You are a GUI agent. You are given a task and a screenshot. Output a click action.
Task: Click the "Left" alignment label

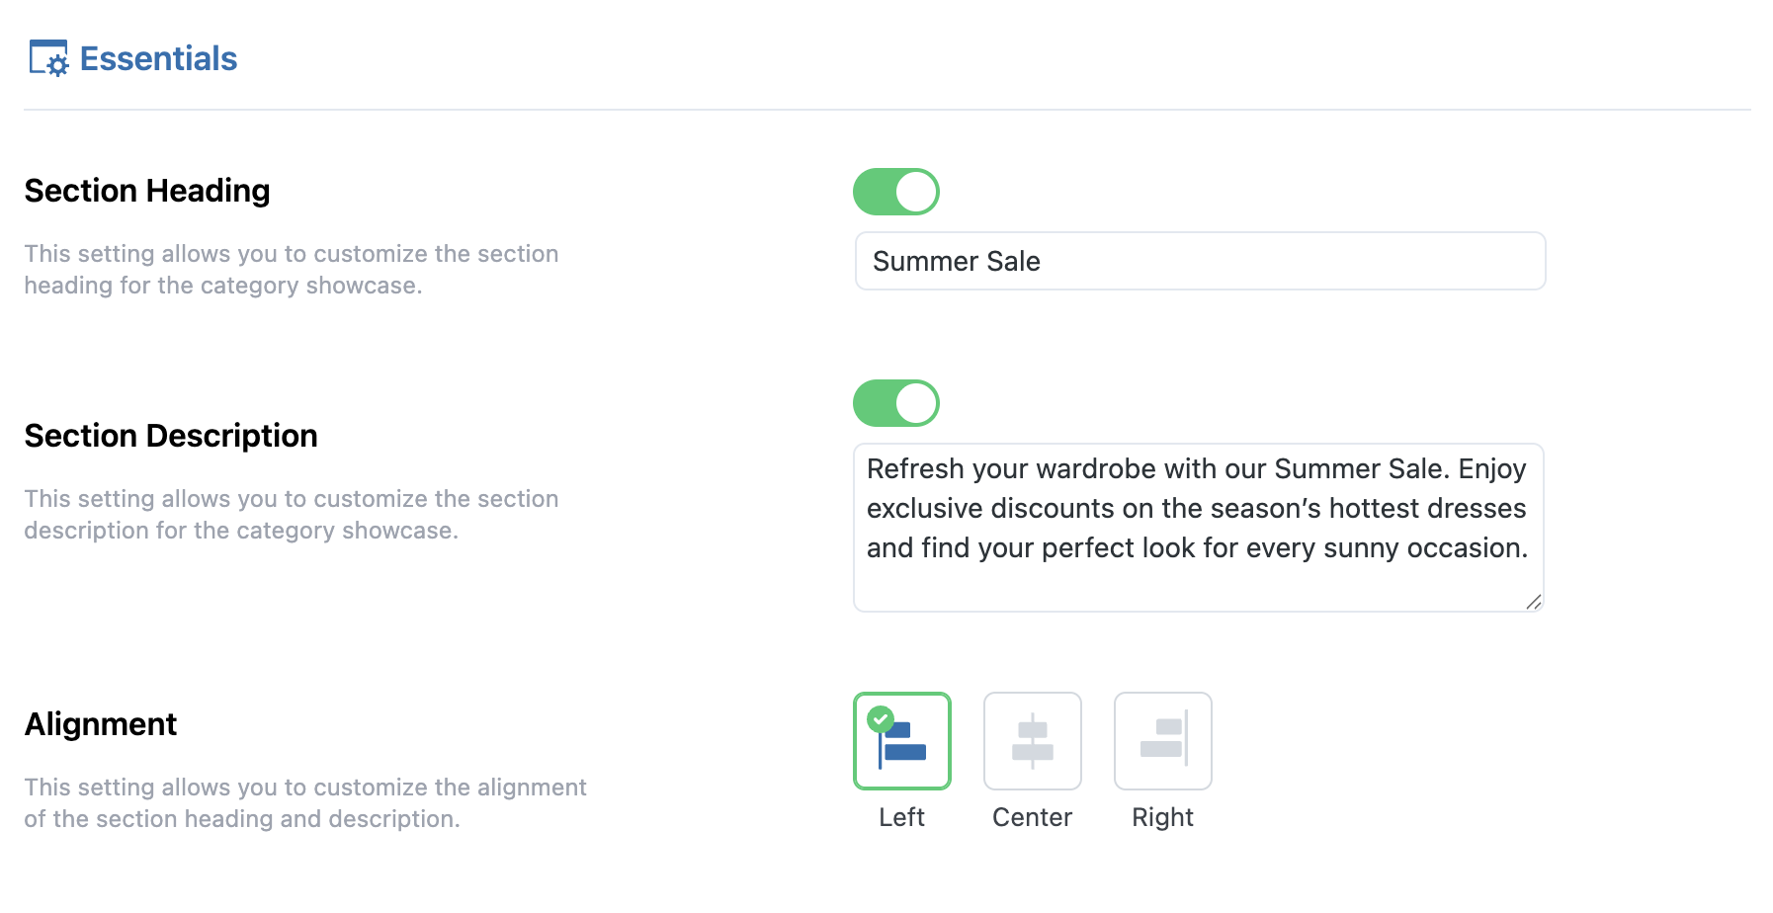pos(901,817)
